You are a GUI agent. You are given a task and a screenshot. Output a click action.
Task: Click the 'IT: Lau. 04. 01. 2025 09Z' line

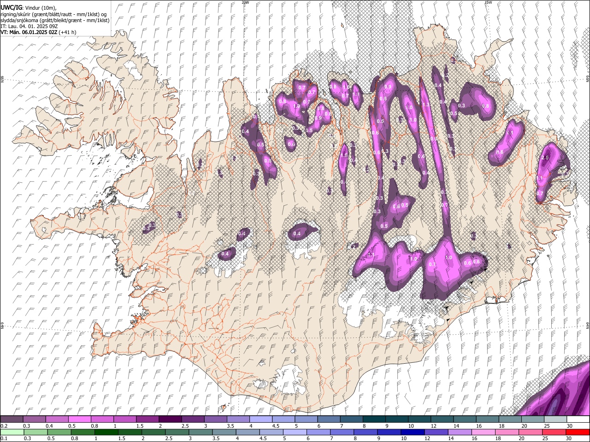29,26
